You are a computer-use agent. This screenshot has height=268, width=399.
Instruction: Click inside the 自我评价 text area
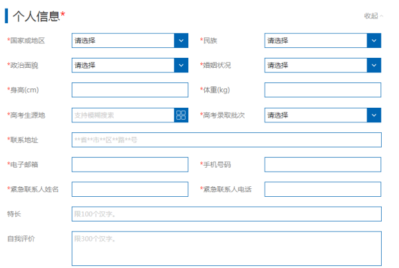(x=226, y=248)
